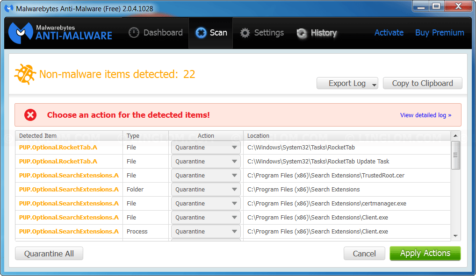Open action dropdown for TrustedRoot.cer row
The image size is (476, 276).
click(x=206, y=175)
